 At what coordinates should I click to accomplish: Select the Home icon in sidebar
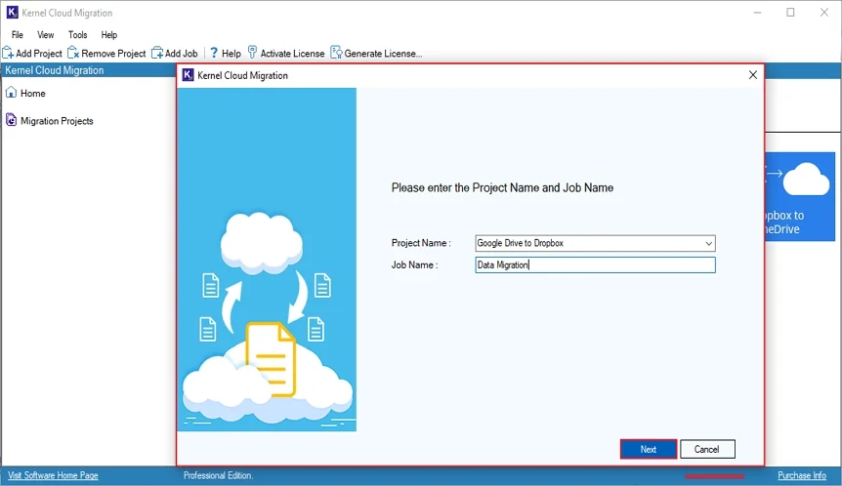(x=12, y=93)
